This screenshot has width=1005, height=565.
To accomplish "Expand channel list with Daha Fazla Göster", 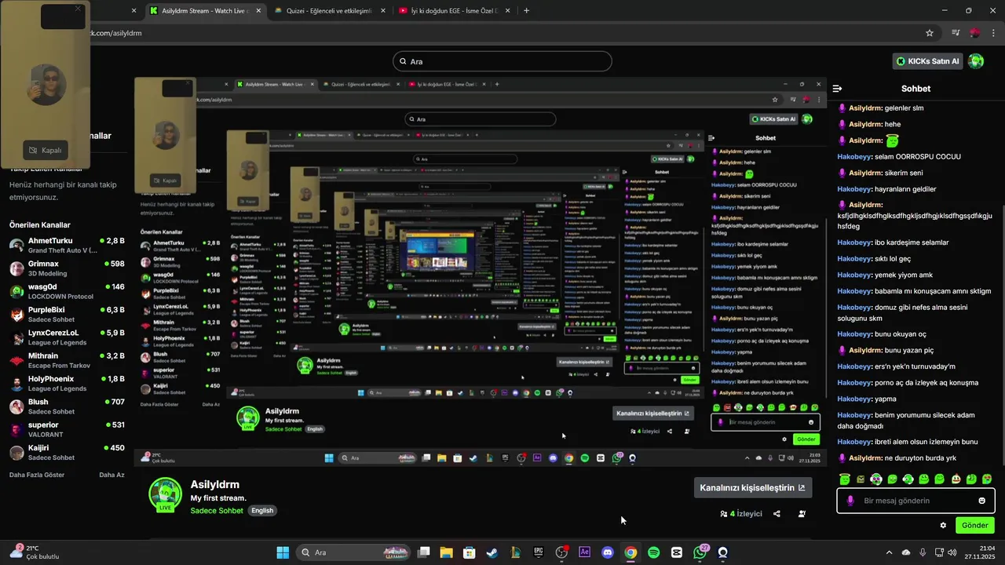I will pyautogui.click(x=37, y=475).
